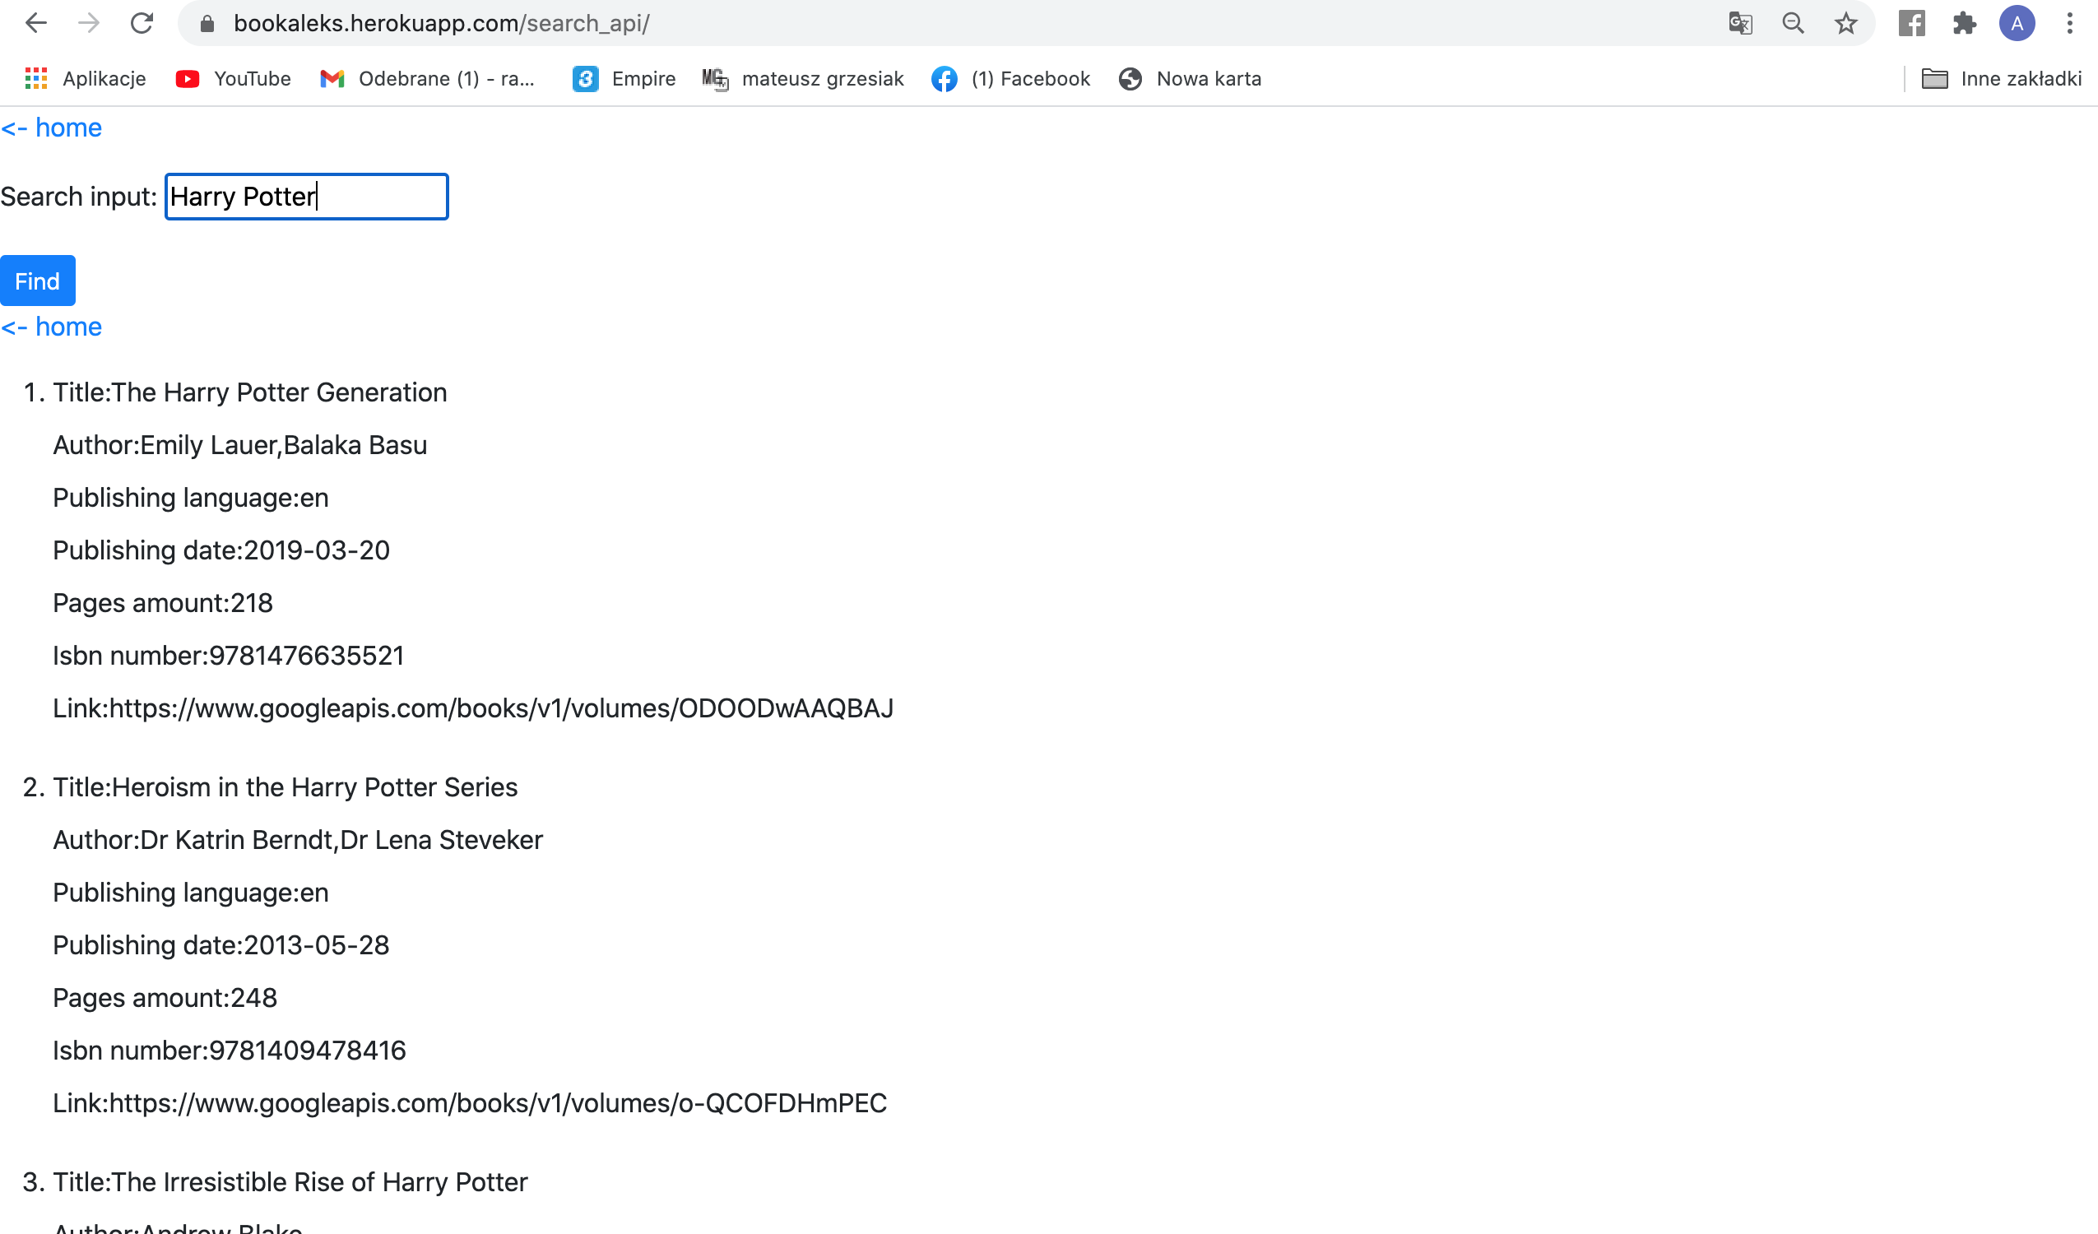Click the Google Translate icon in the address bar
This screenshot has width=2098, height=1234.
click(1740, 22)
